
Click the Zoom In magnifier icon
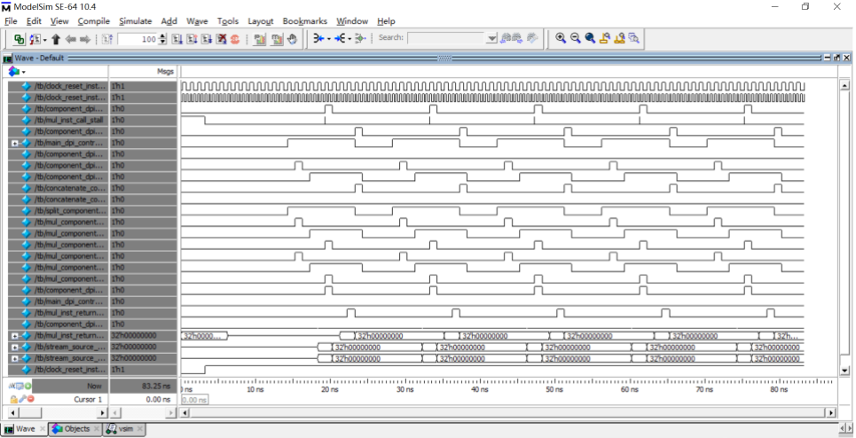(x=561, y=37)
